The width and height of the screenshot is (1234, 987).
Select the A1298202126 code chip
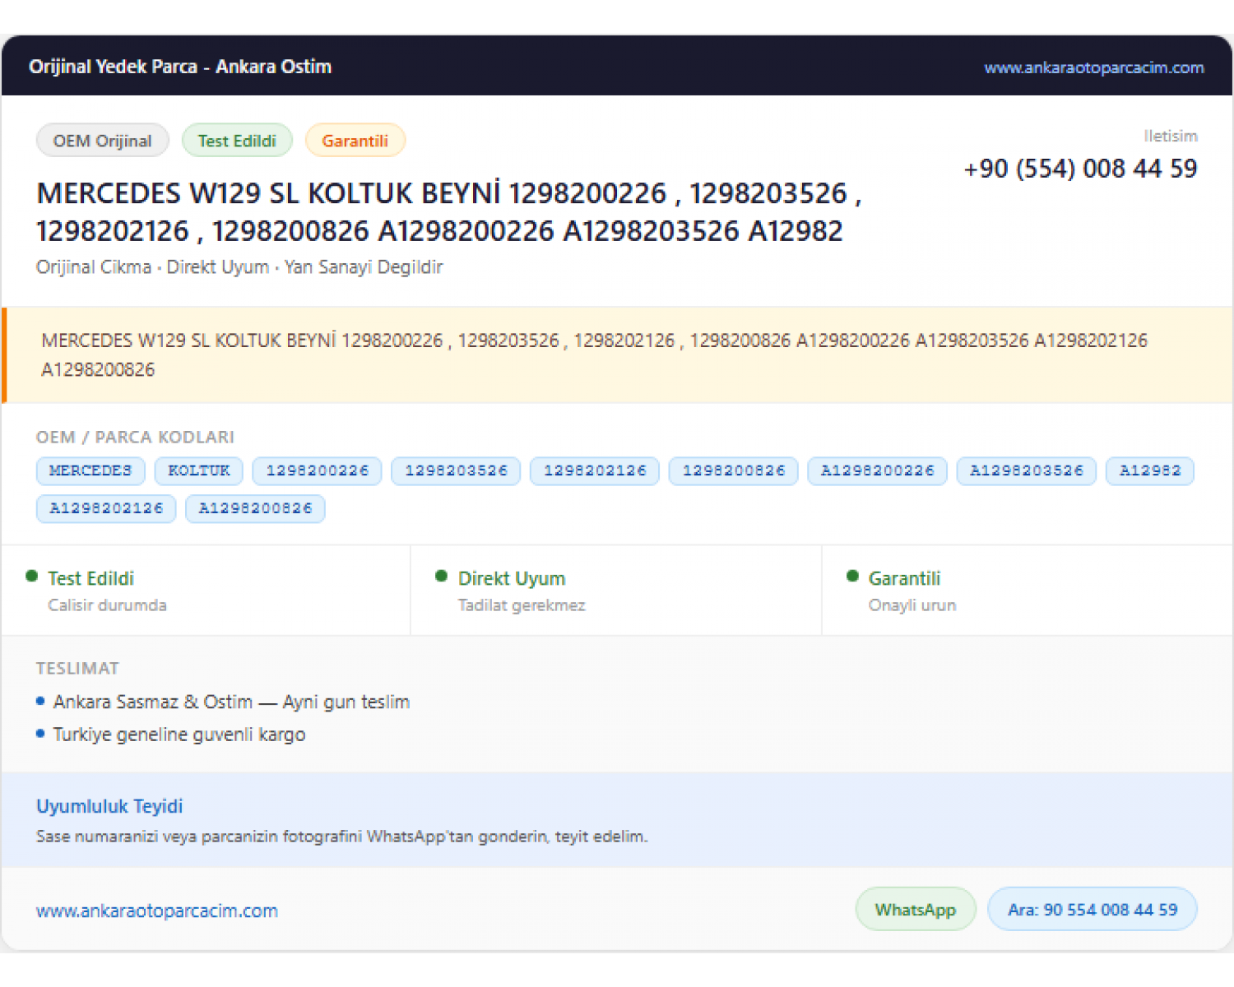tap(106, 508)
